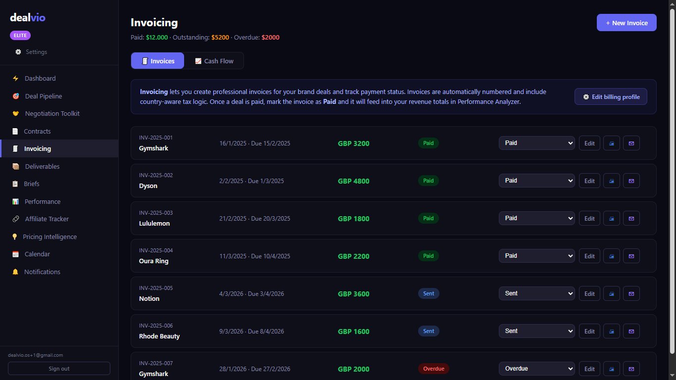Open status dropdown for Lululemon invoice
Viewport: 676px width, 380px height.
[536, 218]
